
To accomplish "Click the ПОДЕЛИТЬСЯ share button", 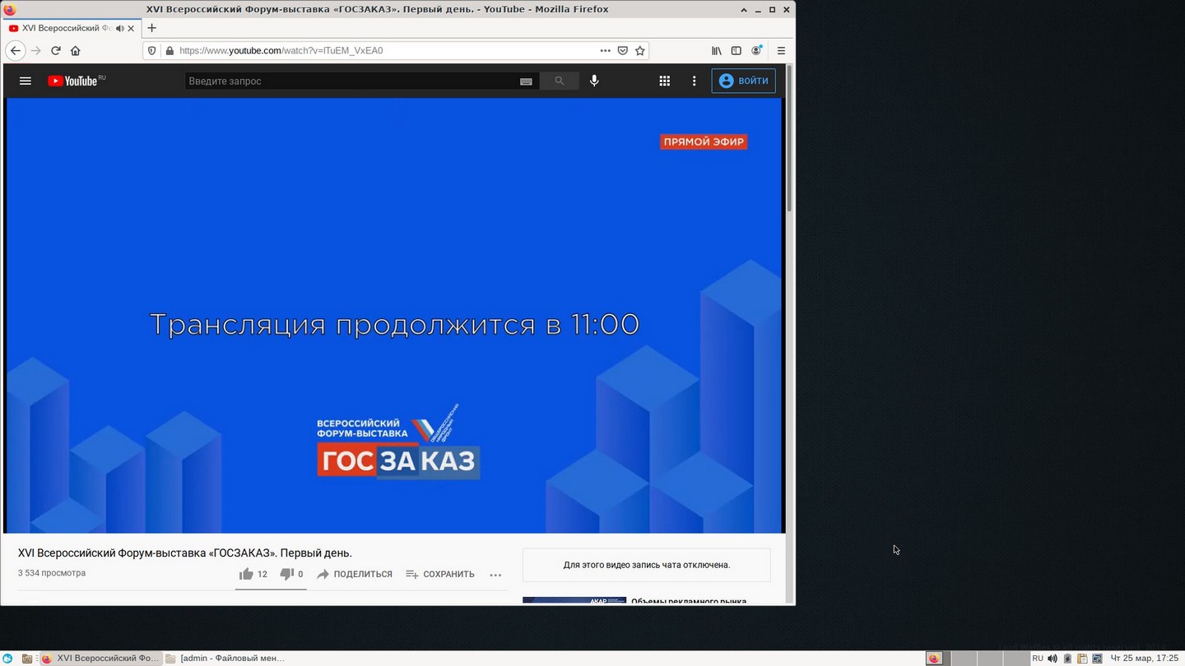I will coord(355,574).
